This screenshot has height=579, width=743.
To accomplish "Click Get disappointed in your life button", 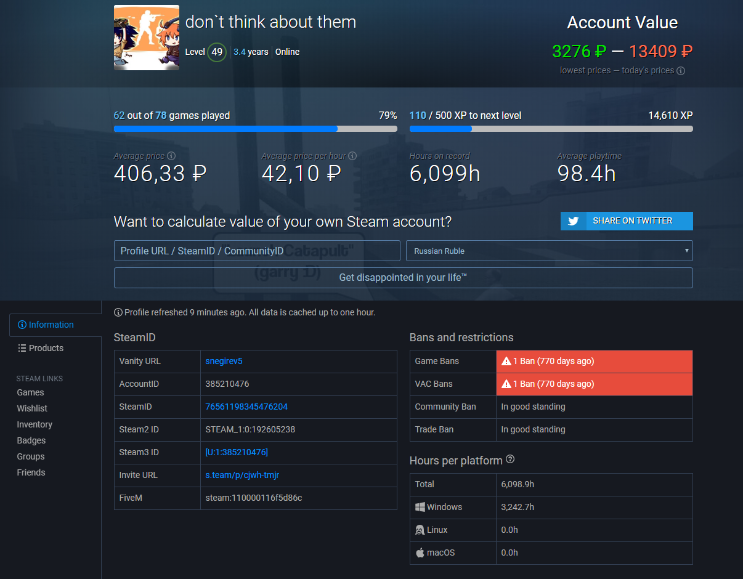I will pyautogui.click(x=404, y=278).
